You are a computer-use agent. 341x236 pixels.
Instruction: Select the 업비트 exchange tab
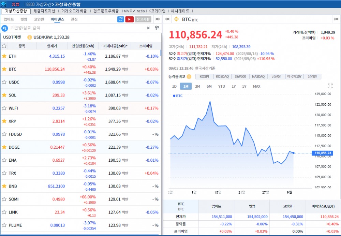point(9,19)
